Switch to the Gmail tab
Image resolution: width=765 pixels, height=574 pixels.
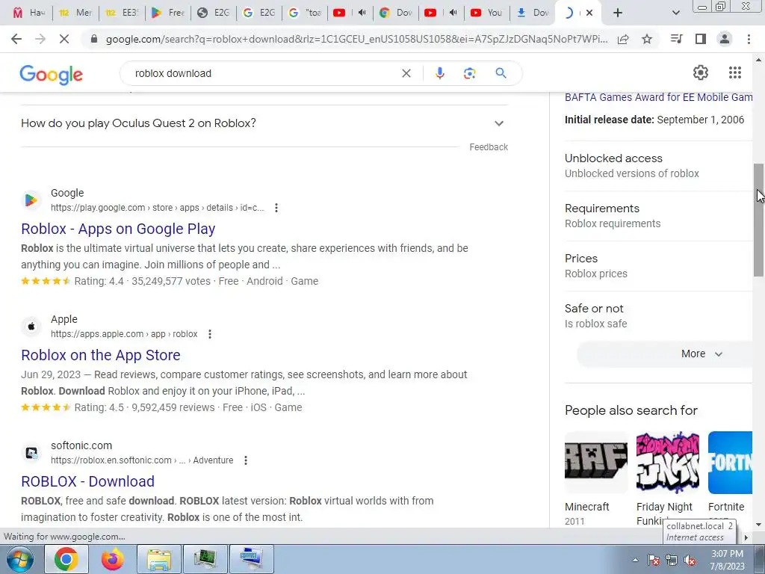point(29,13)
